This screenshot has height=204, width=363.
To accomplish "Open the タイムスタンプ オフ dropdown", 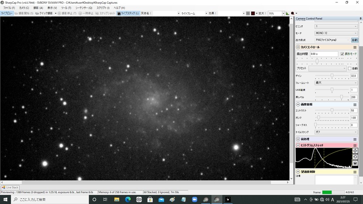I will [x=336, y=132].
